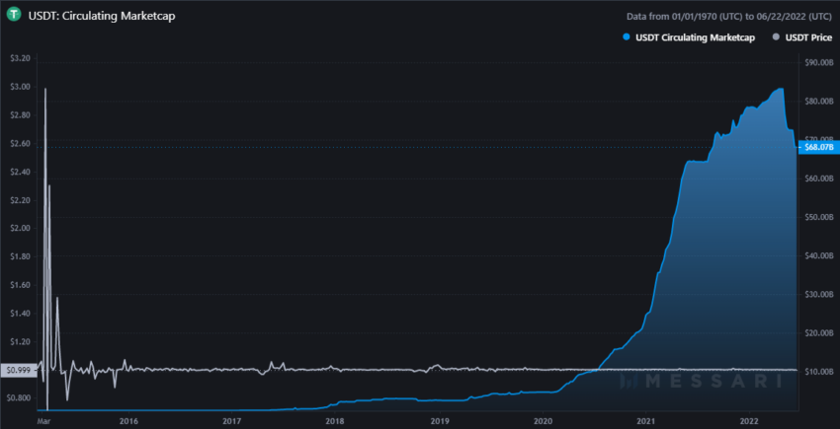Click the 2017 x-axis label

(x=231, y=421)
